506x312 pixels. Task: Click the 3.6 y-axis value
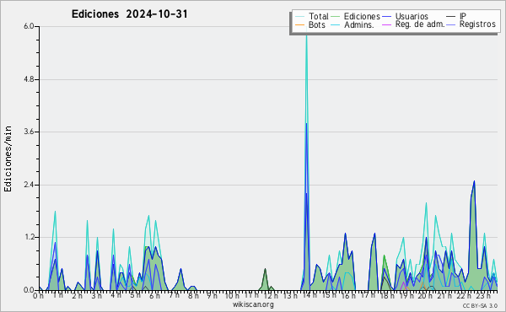pos(29,132)
